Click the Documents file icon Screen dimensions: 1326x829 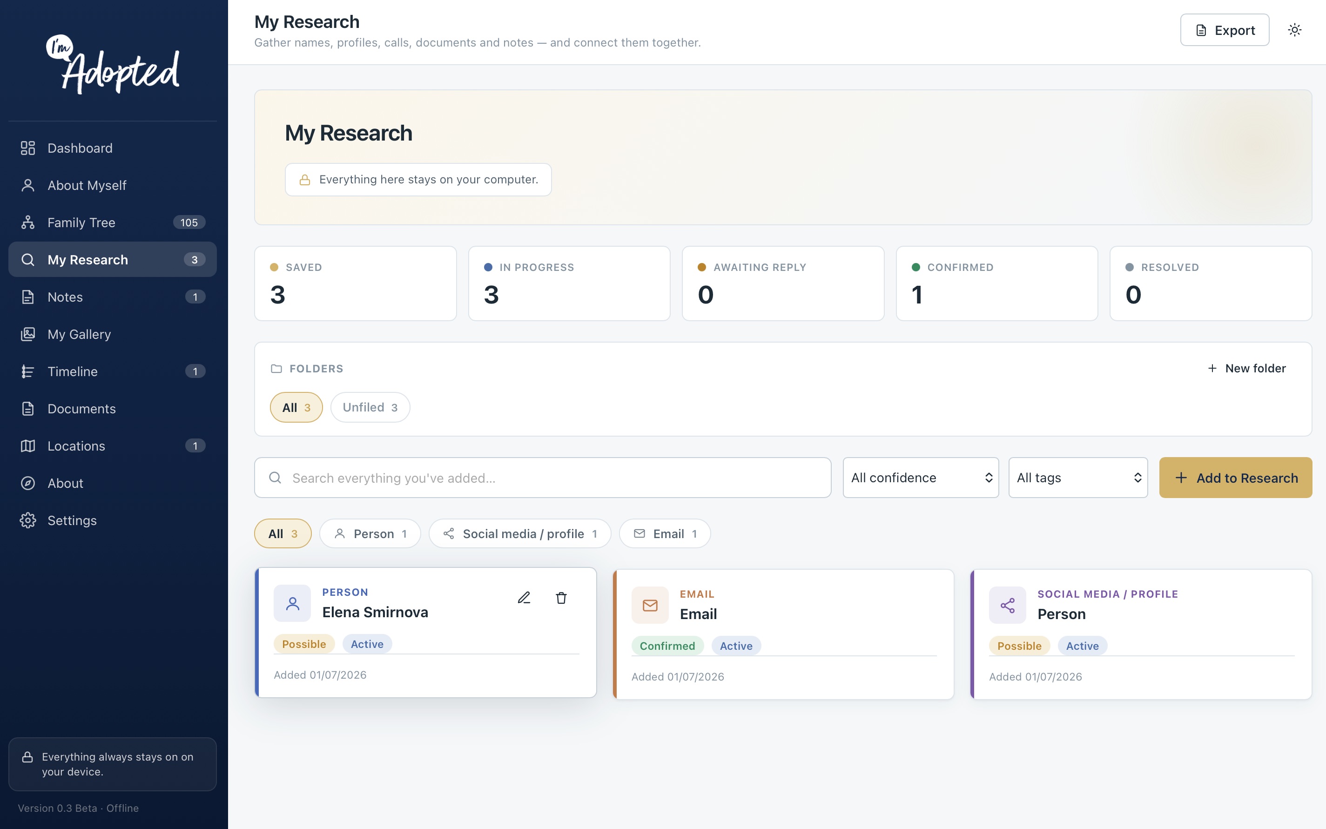(x=28, y=409)
